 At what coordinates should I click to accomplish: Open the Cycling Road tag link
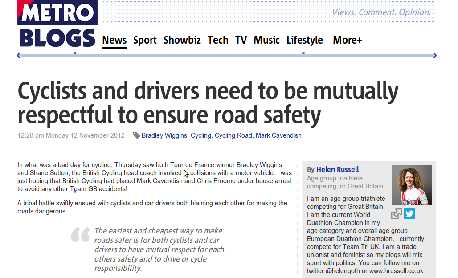(233, 135)
